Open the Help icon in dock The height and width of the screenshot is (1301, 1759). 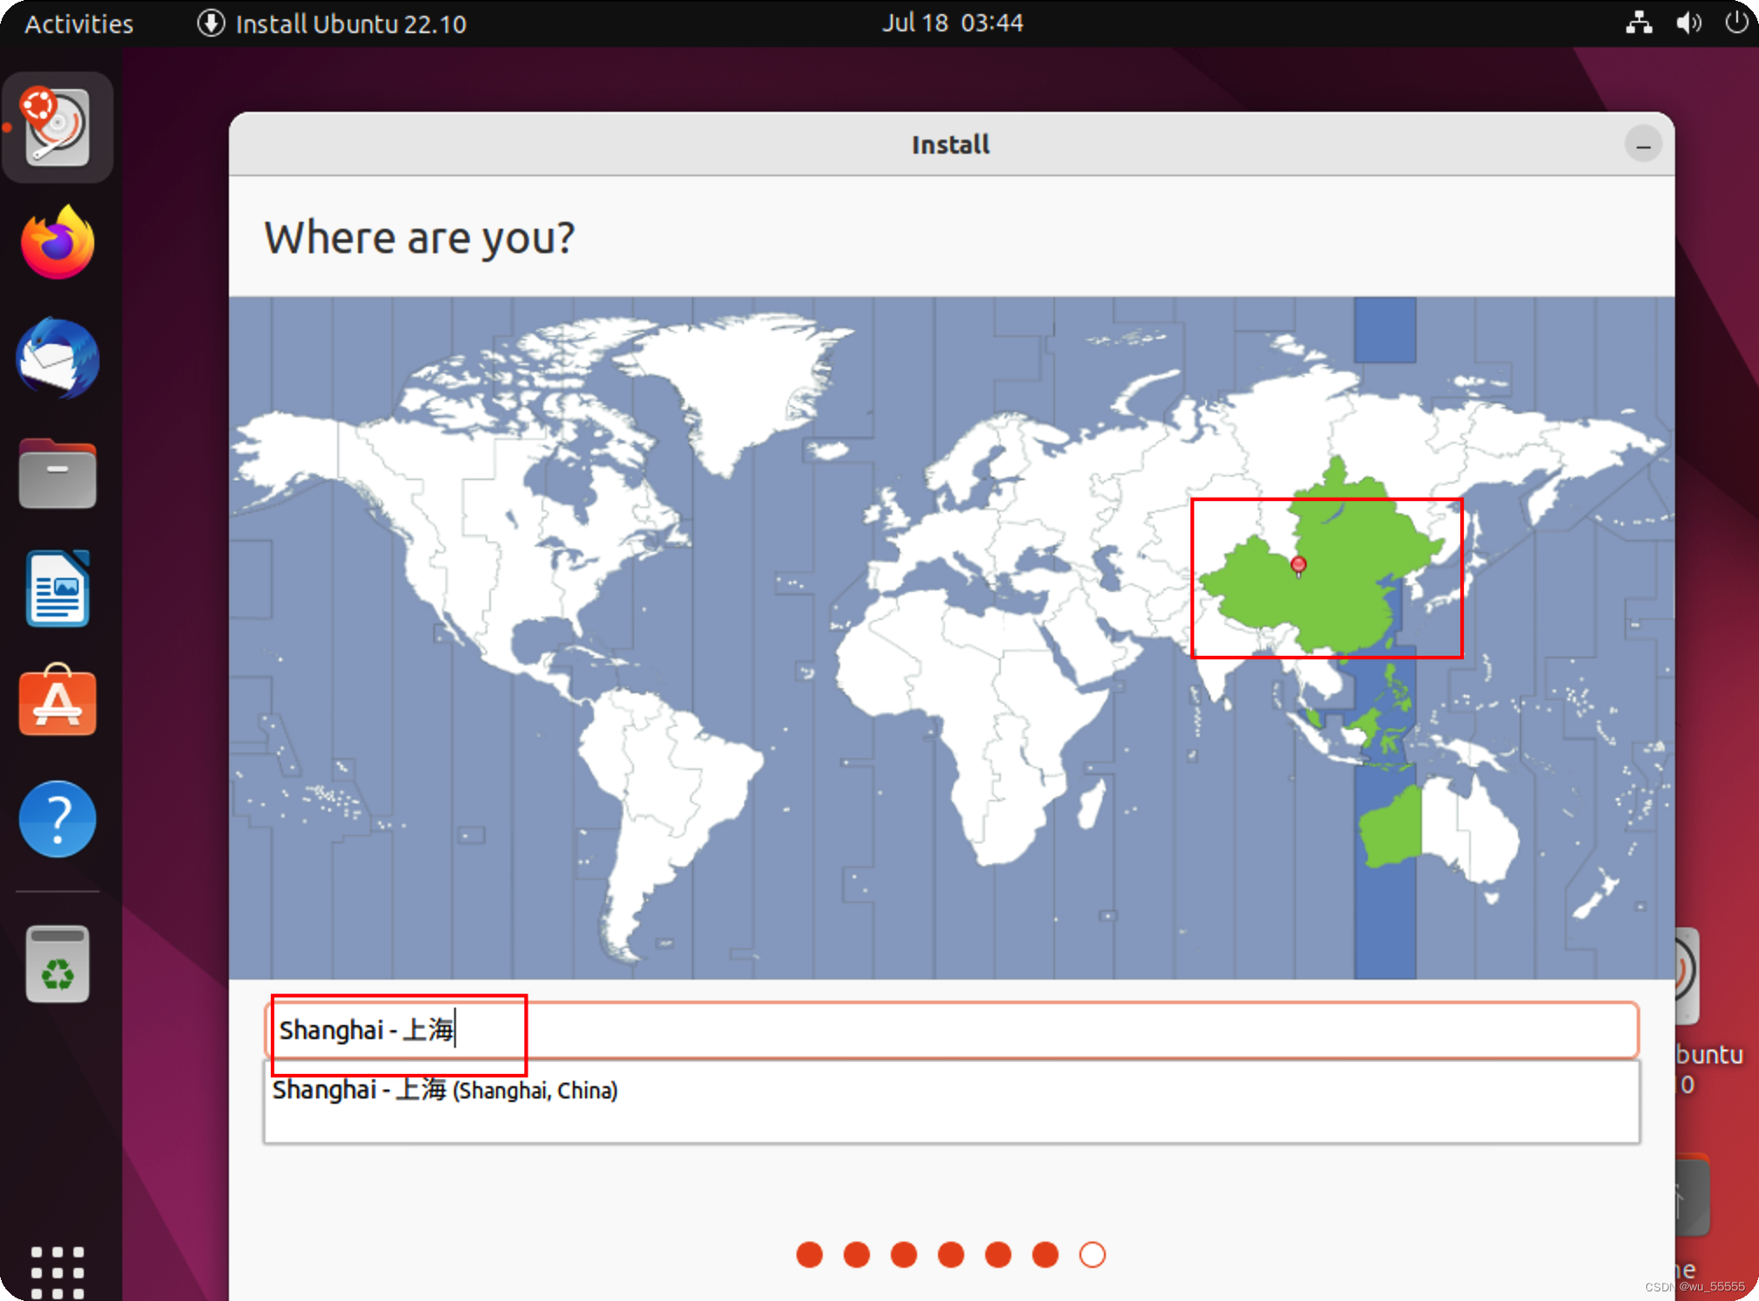click(x=58, y=819)
